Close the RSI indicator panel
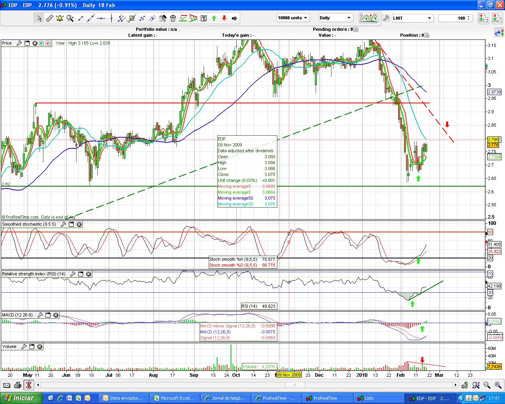Screen dimensions: 505x404 tap(89, 274)
